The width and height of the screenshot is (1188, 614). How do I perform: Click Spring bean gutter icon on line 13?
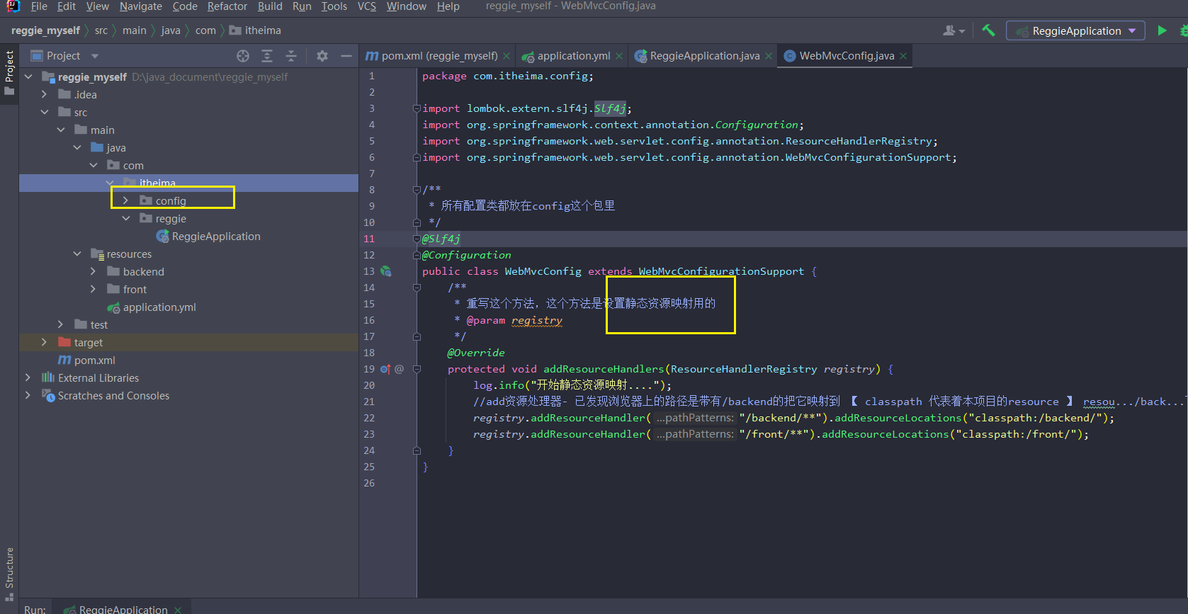386,271
